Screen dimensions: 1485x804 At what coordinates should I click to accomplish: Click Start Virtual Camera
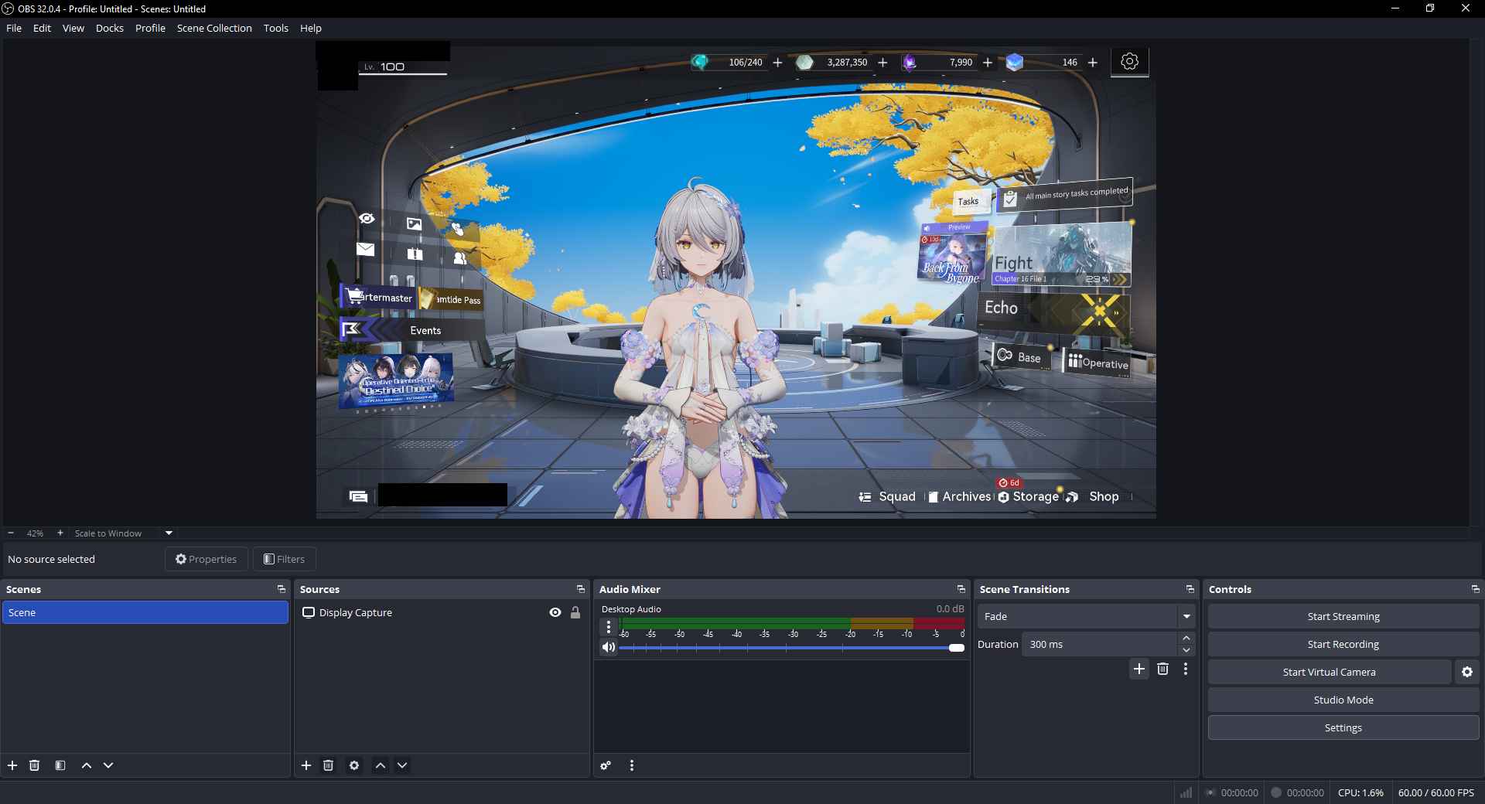1330,673
